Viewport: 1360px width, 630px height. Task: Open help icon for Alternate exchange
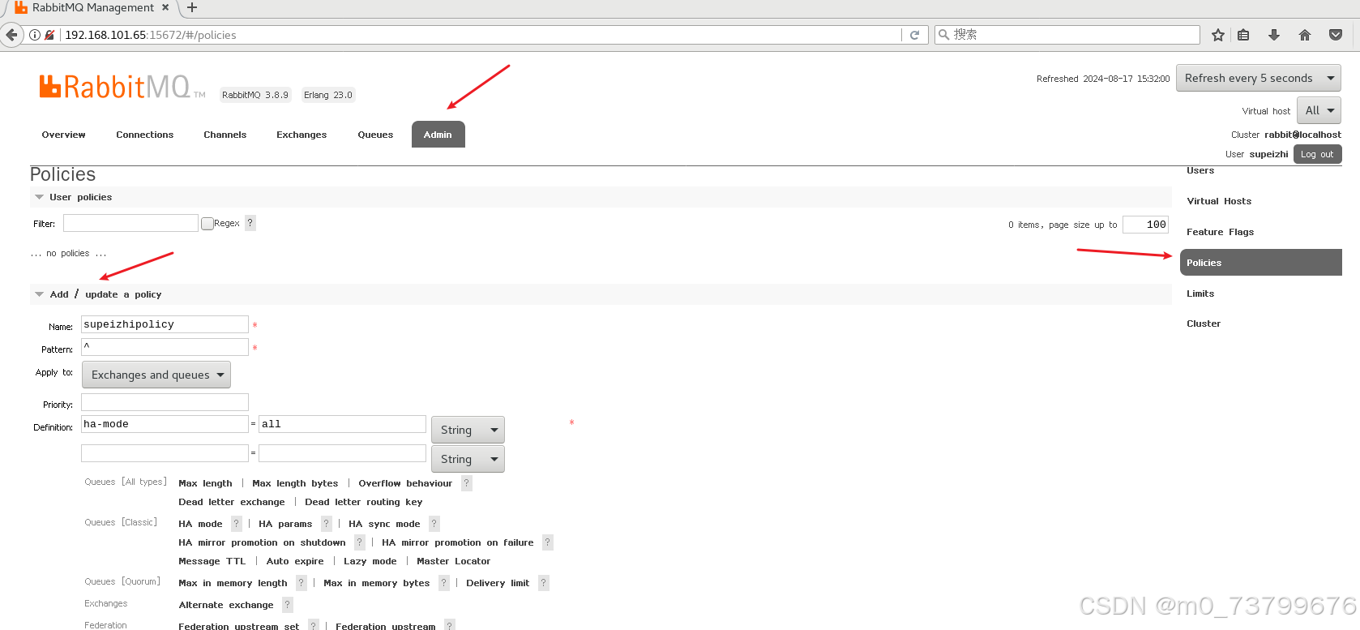coord(288,605)
